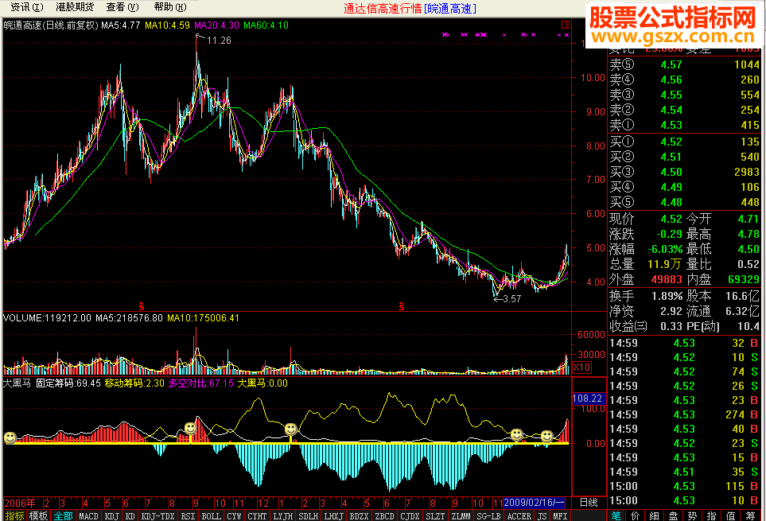Select the SDLH indicator tab
766x521 pixels.
(309, 515)
